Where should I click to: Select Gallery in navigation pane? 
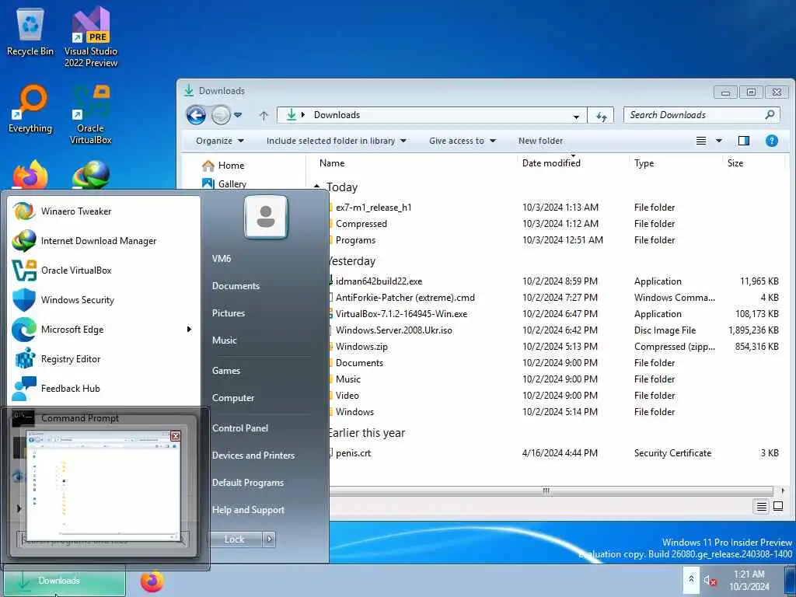pos(225,183)
